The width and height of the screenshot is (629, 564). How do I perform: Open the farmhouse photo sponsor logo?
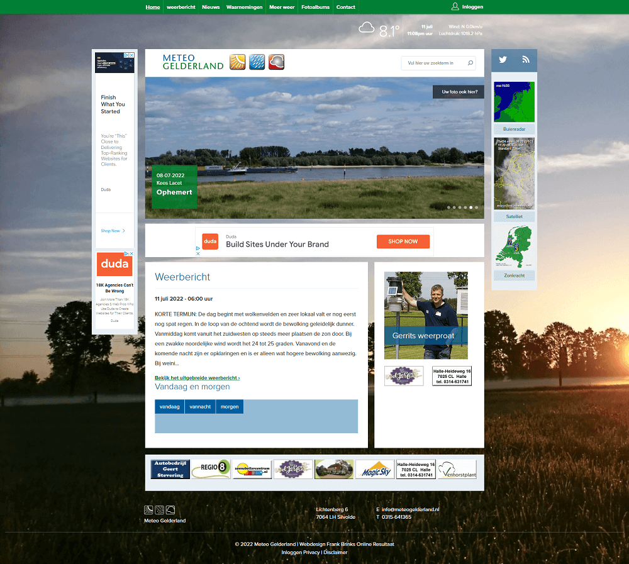pyautogui.click(x=334, y=469)
